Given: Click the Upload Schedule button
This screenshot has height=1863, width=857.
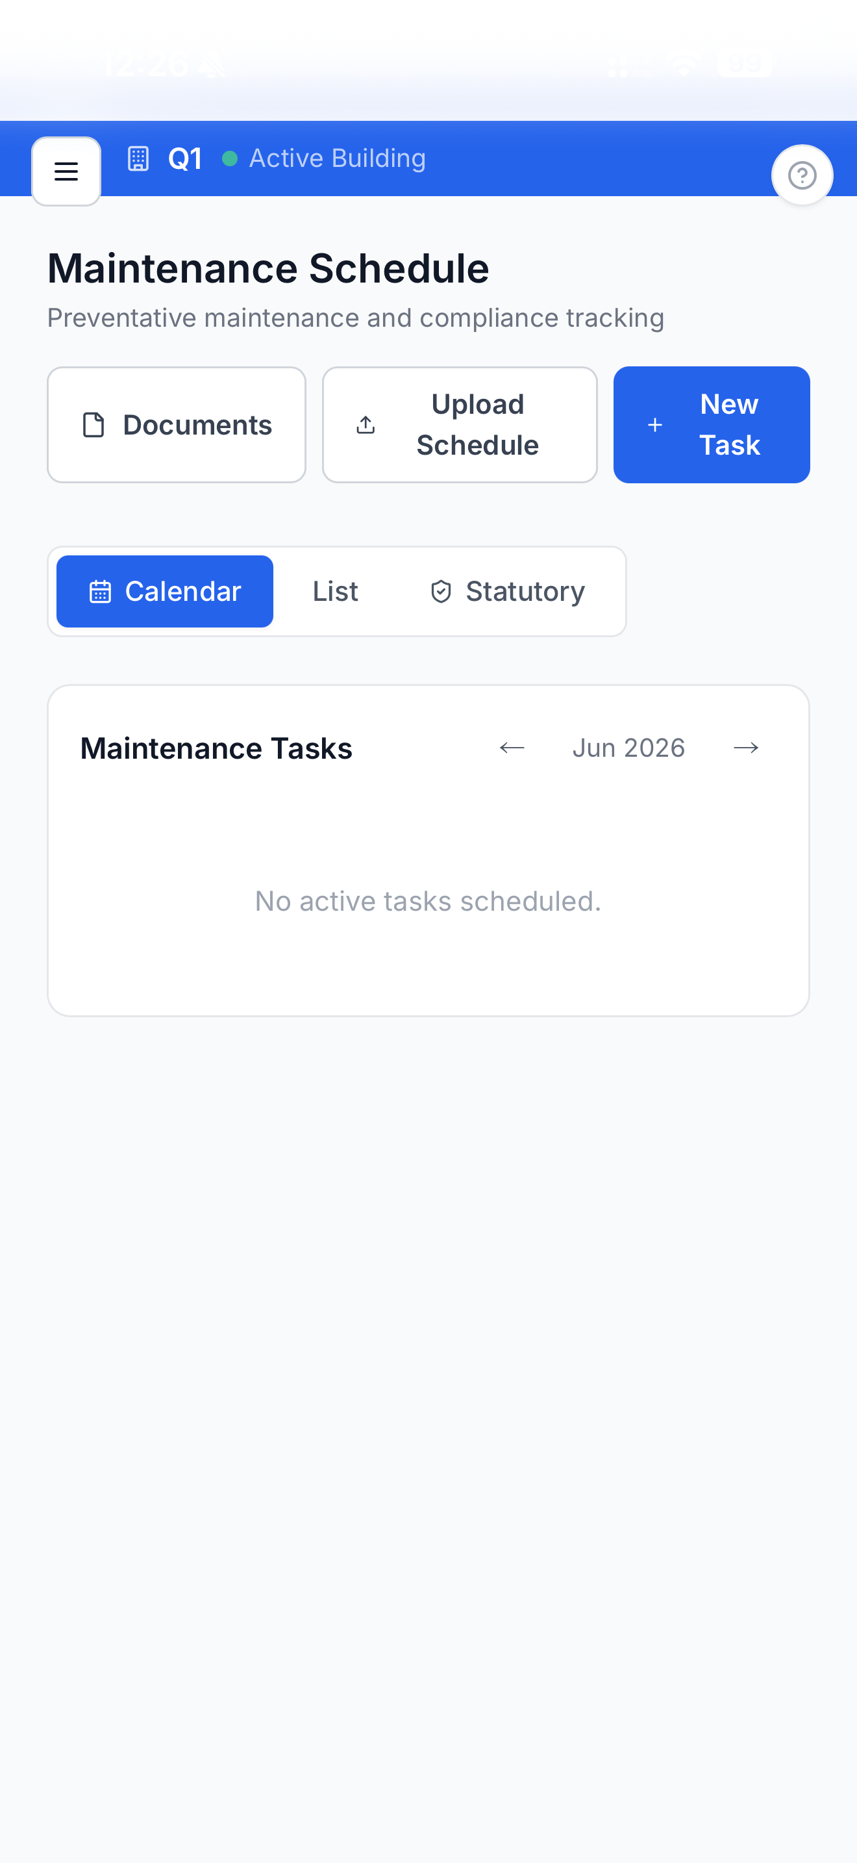Looking at the screenshot, I should click(460, 425).
